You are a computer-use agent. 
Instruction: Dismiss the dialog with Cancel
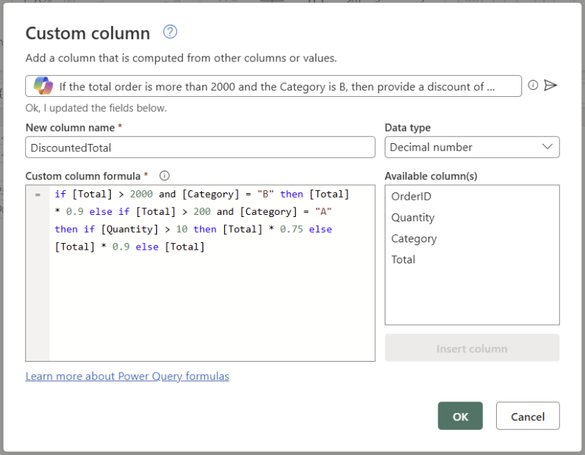pyautogui.click(x=527, y=416)
